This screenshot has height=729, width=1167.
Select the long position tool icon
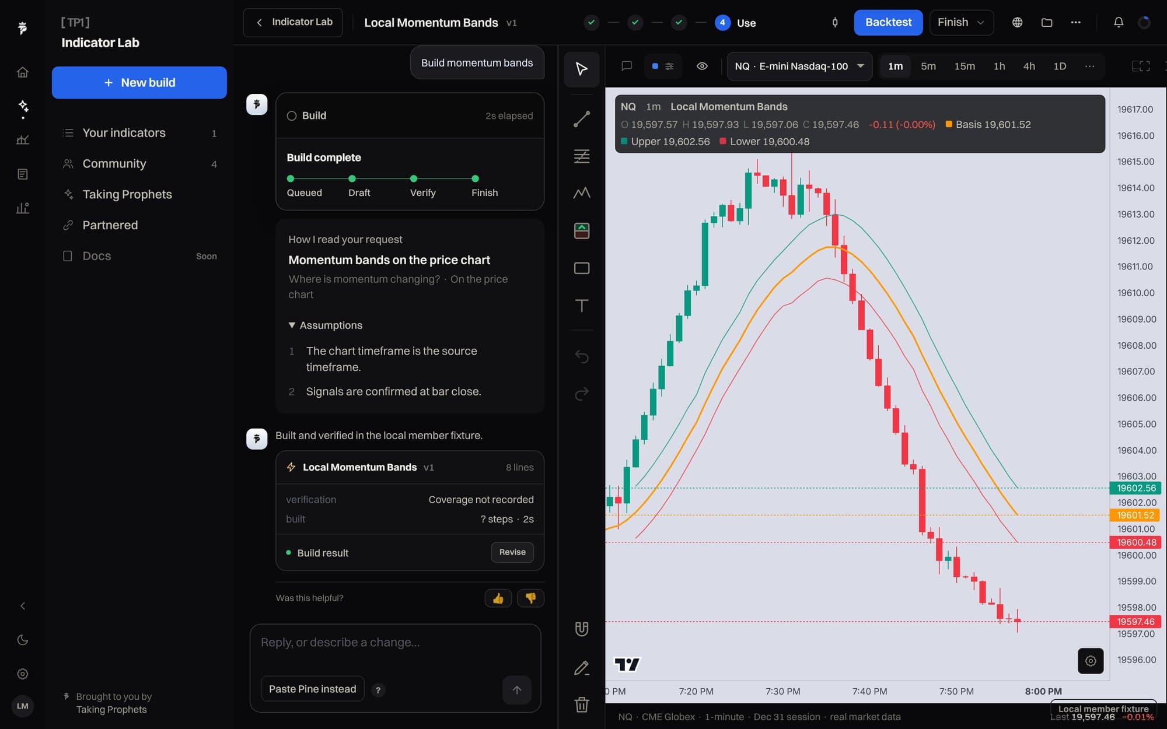(x=582, y=230)
